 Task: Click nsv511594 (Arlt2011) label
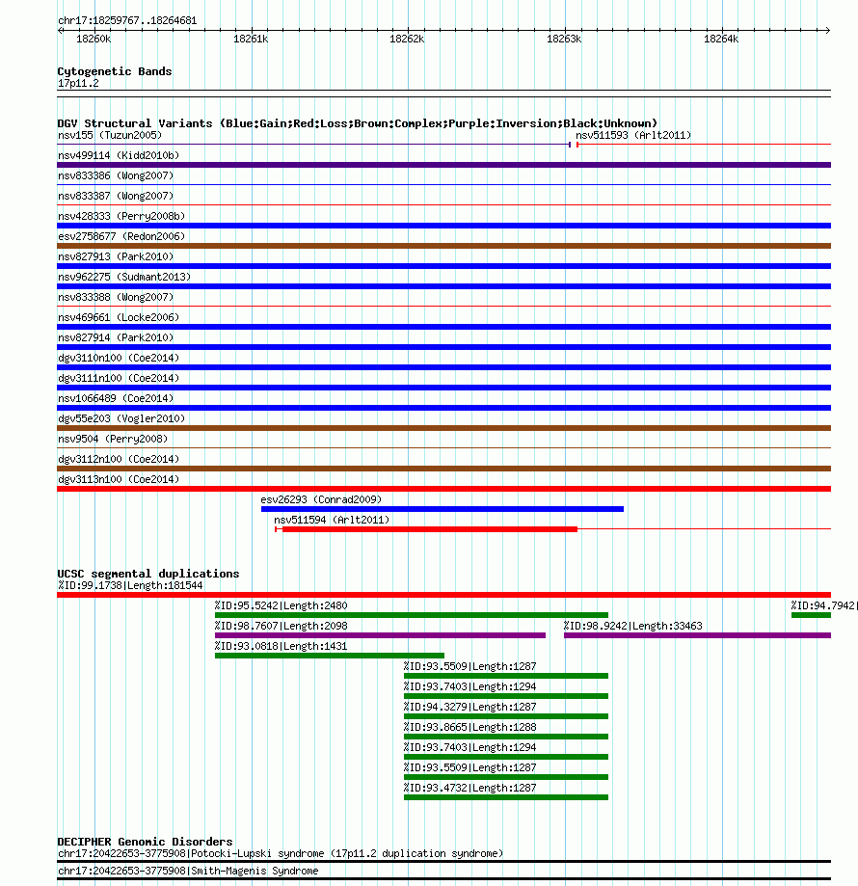pyautogui.click(x=333, y=520)
